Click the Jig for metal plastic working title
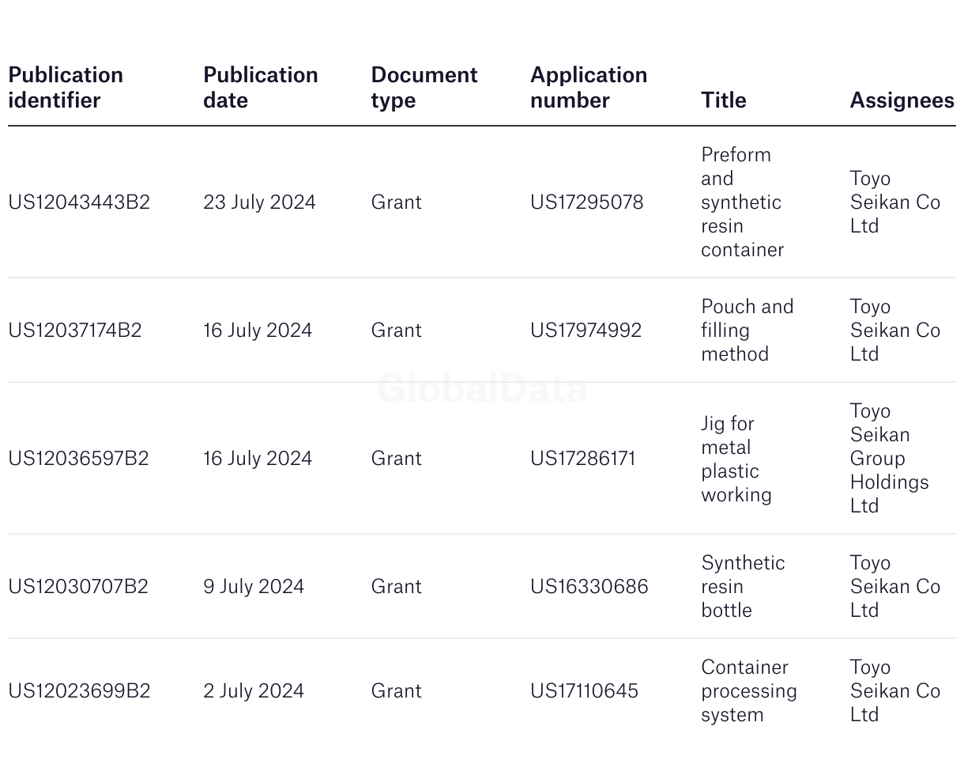 click(736, 459)
